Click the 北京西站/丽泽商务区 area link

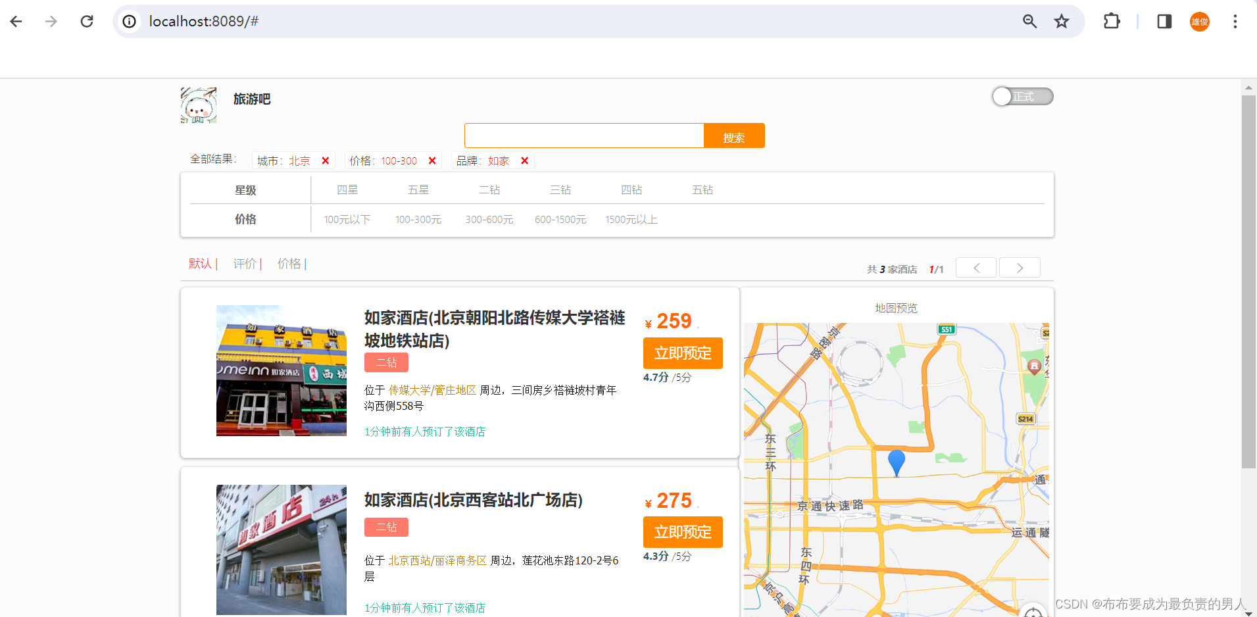click(x=437, y=560)
